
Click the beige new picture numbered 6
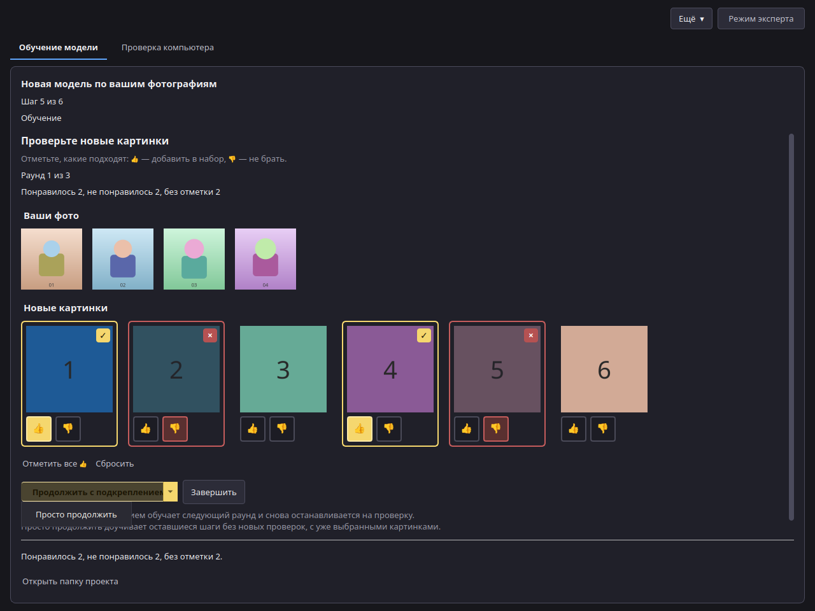point(604,369)
